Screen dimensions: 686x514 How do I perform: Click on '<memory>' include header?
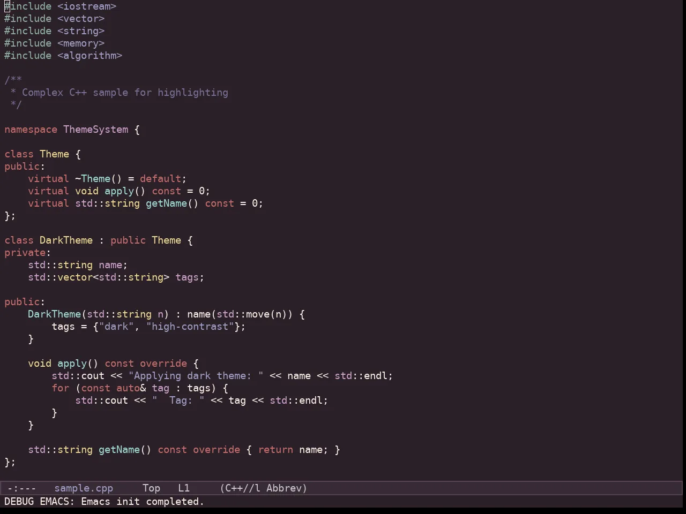coord(81,43)
